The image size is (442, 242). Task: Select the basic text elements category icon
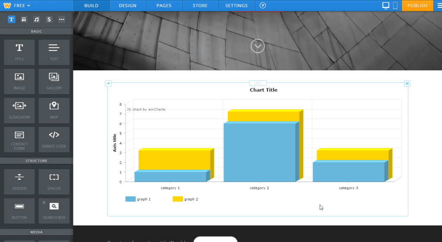(x=11, y=19)
